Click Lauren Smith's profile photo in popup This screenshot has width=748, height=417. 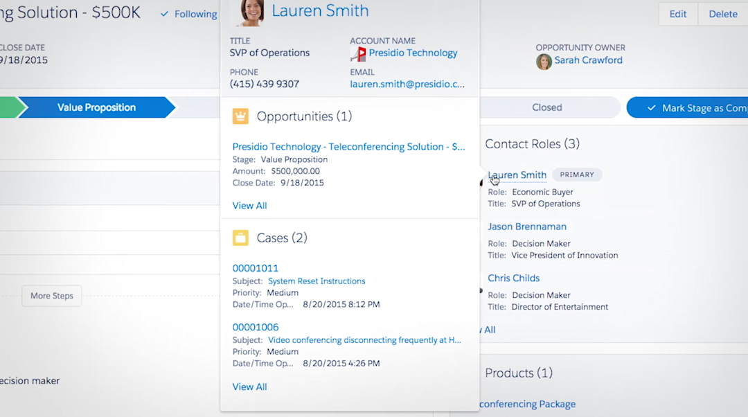[252, 12]
